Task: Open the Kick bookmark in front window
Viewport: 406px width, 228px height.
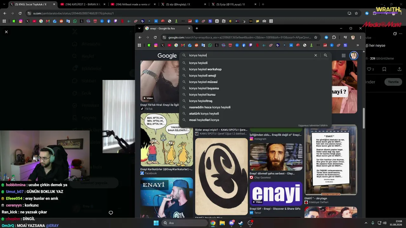Action: (149, 45)
